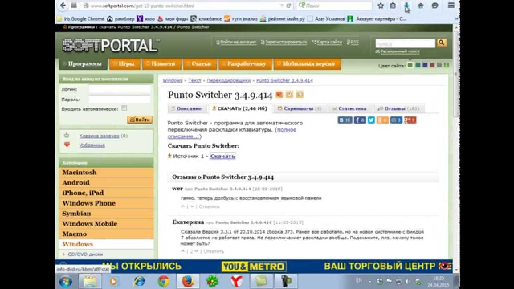This screenshot has height=289, width=514.
Task: Launch Google Chrome from the taskbar
Action: pos(163,282)
